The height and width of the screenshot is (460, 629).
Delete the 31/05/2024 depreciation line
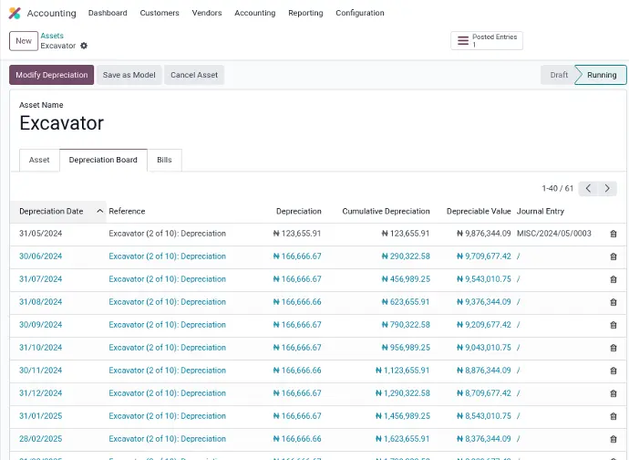[x=614, y=234]
